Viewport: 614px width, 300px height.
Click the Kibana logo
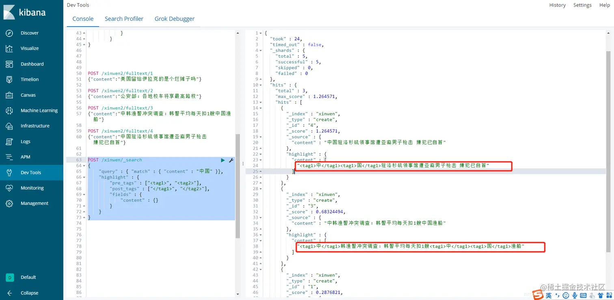(x=24, y=12)
